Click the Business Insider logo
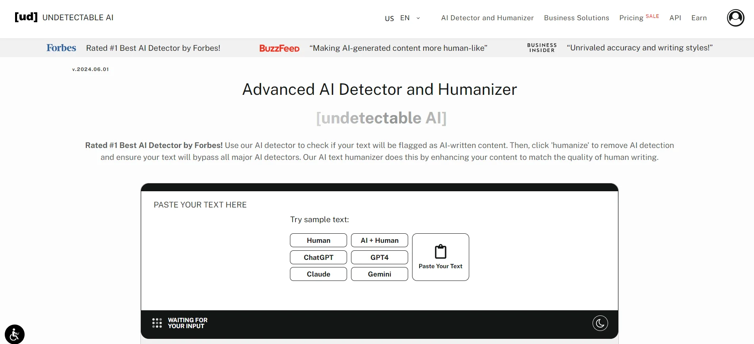Screen dimensions: 754x344 [542, 48]
